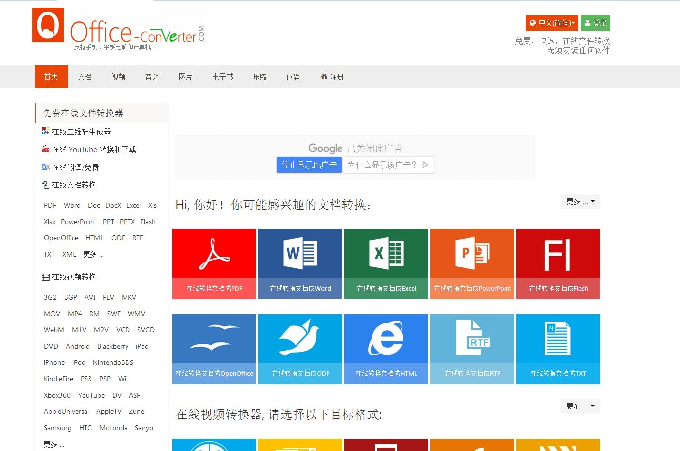Click the KindleFire sidebar link

(58, 379)
